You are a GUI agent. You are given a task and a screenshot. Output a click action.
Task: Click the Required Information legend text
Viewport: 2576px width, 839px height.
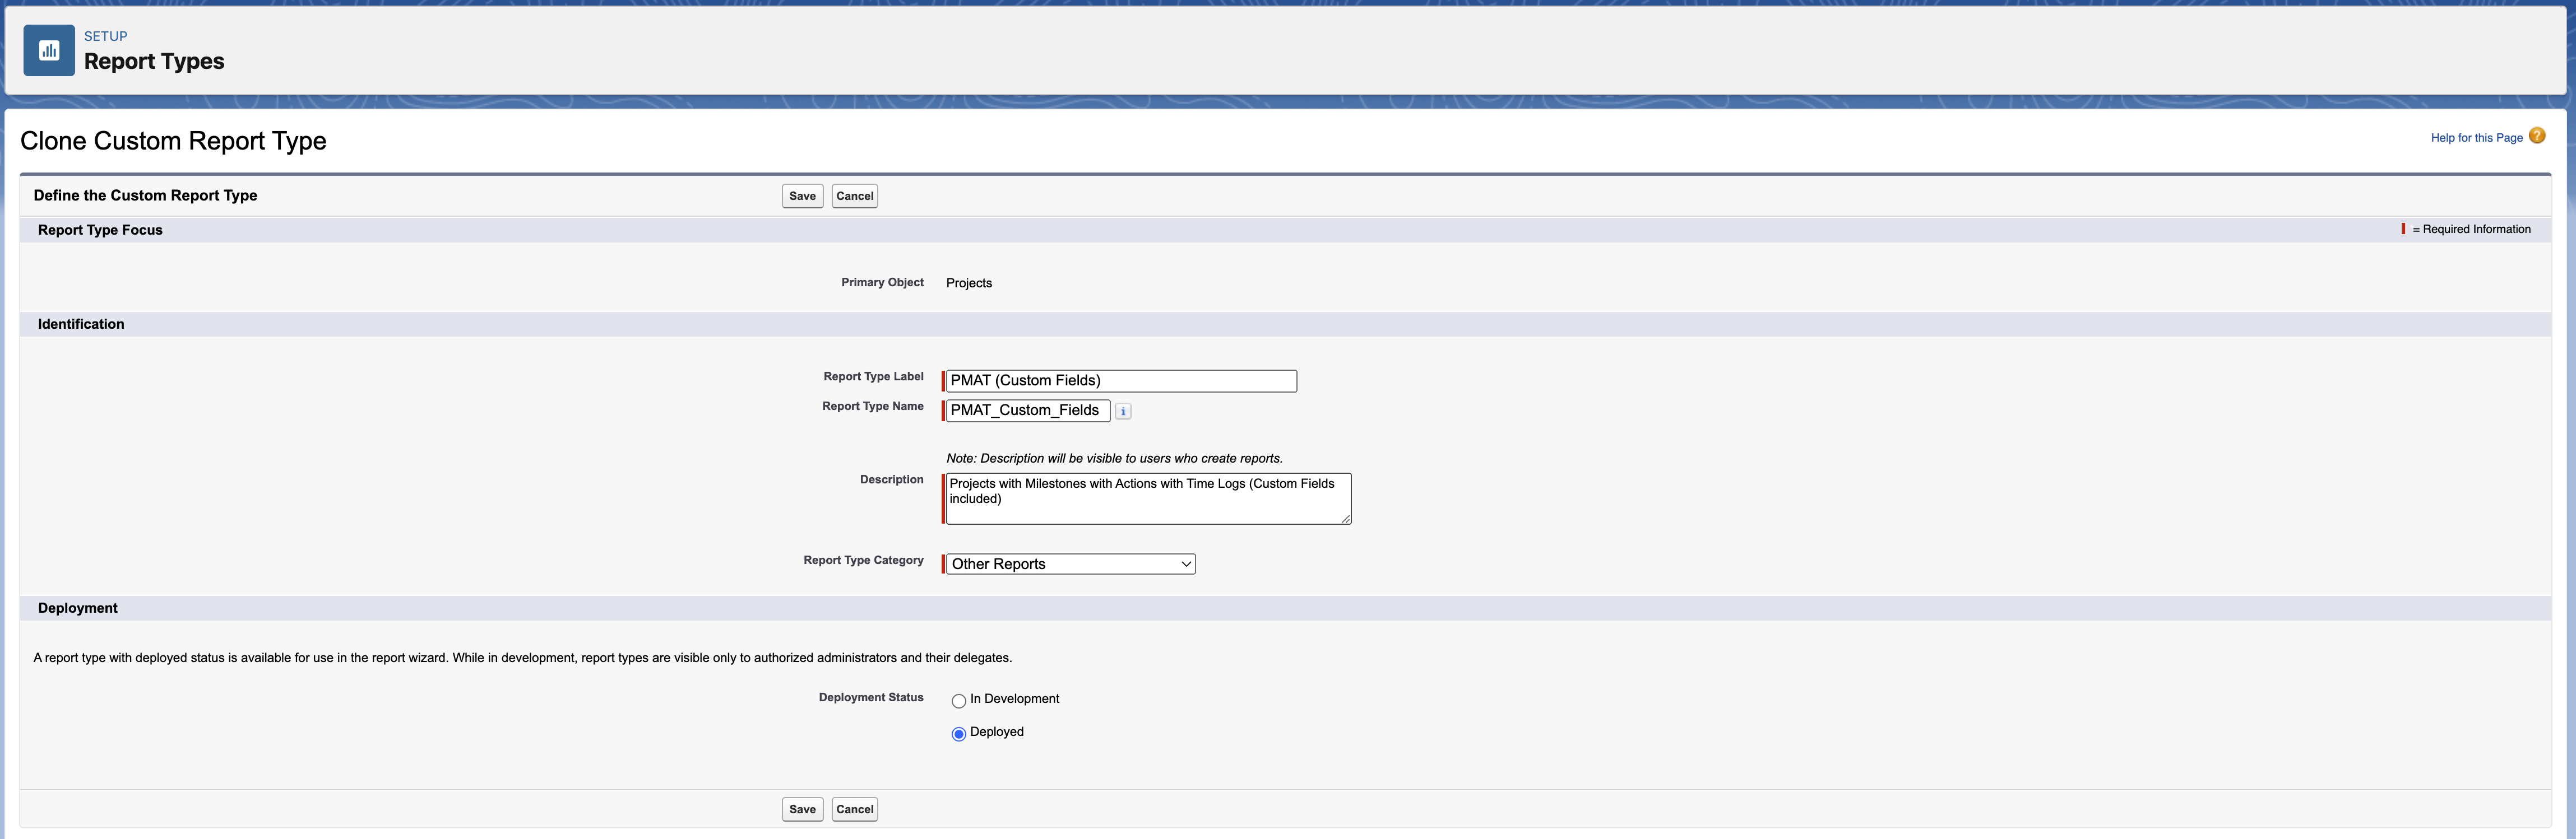(x=2471, y=230)
